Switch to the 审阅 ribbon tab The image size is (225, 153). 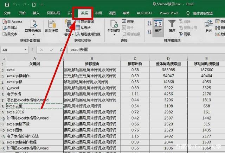coord(98,13)
